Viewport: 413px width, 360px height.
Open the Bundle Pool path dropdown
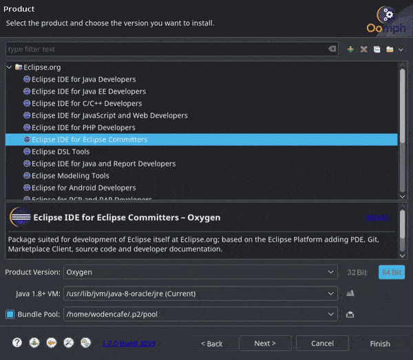point(200,314)
